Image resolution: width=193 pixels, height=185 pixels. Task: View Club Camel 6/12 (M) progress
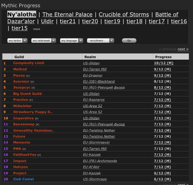(163, 179)
